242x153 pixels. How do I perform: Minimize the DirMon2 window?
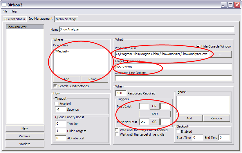click(x=223, y=5)
